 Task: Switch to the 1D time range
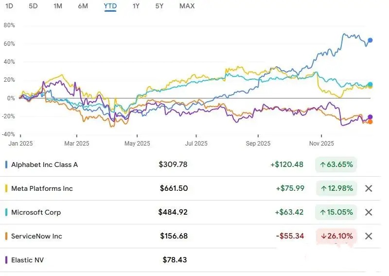click(9, 6)
